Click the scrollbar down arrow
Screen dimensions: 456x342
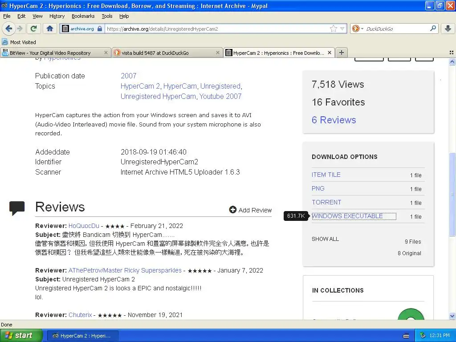tap(452, 316)
